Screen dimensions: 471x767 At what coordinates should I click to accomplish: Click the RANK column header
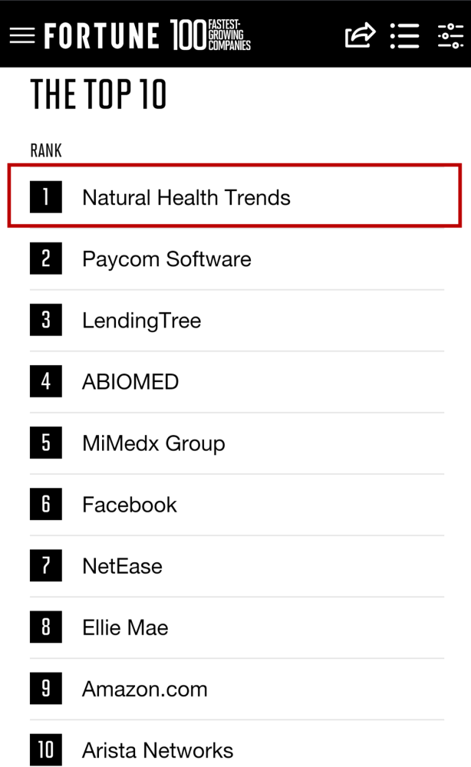[46, 150]
